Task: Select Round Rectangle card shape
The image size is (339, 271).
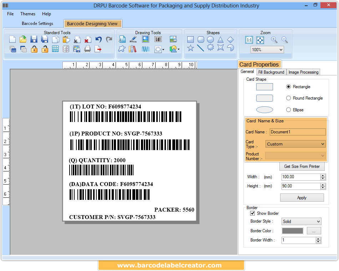Action: coord(288,98)
